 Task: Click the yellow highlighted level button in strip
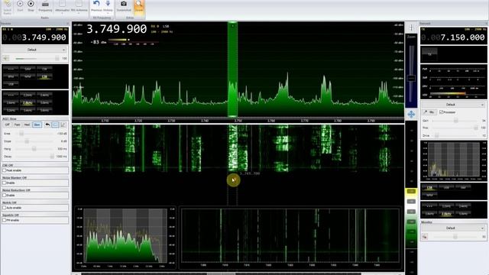pyautogui.click(x=411, y=191)
